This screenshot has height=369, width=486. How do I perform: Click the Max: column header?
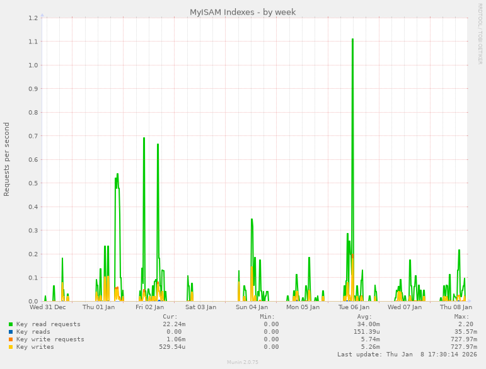pos(461,317)
